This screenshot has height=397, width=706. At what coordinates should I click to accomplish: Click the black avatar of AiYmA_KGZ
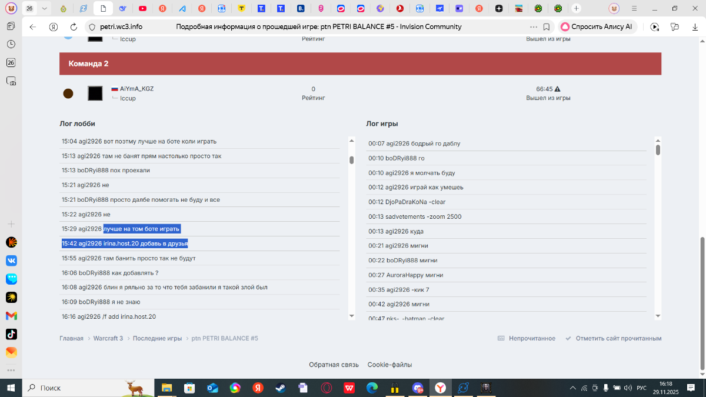(95, 94)
